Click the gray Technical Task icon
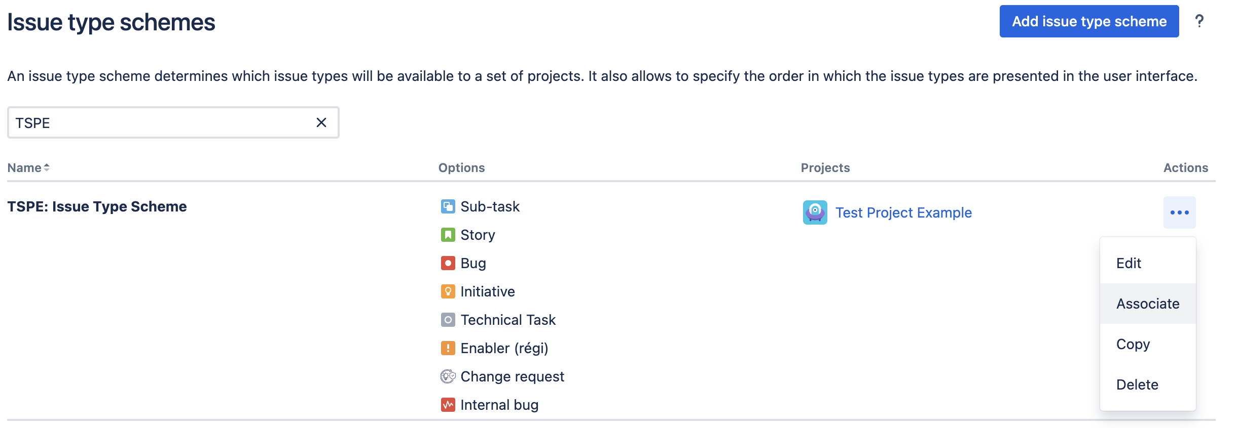The width and height of the screenshot is (1238, 428). (x=448, y=320)
